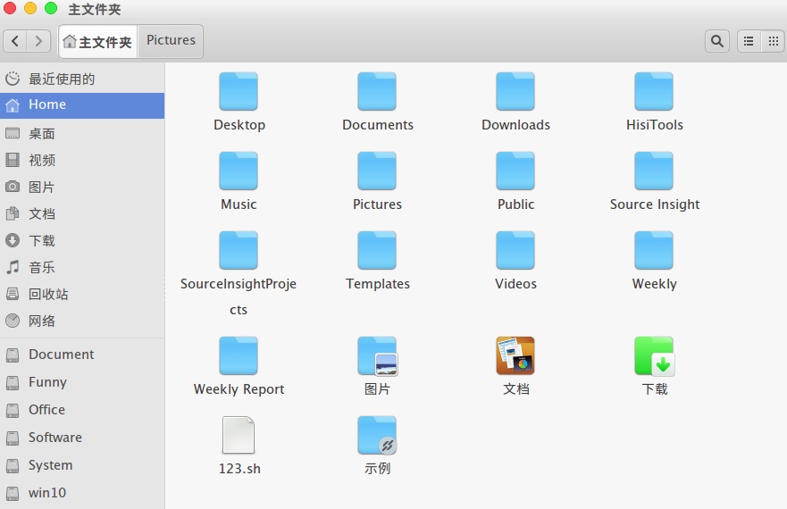The image size is (787, 509).
Task: Open 文档 in the sidebar
Action: 82,213
